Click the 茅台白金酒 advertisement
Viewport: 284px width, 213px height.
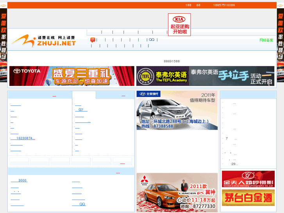click(248, 198)
